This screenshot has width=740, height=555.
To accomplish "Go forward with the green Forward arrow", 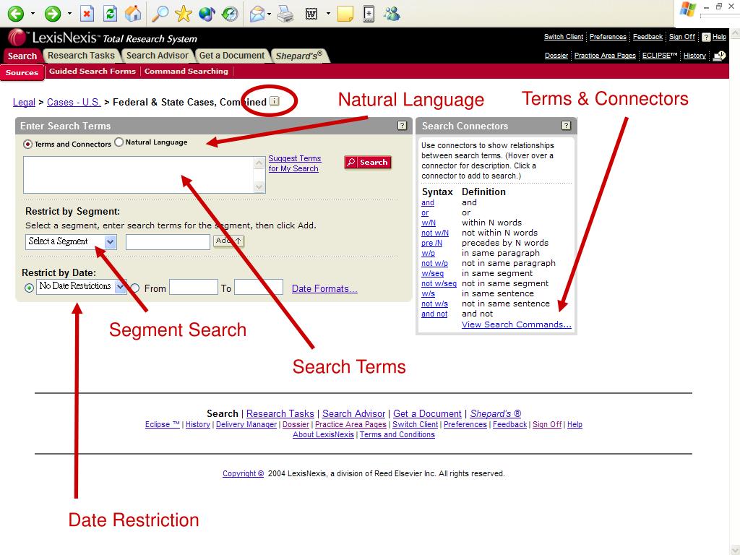I will tap(52, 13).
